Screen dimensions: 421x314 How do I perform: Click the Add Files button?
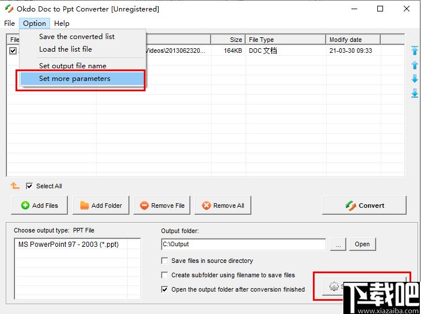[40, 206]
